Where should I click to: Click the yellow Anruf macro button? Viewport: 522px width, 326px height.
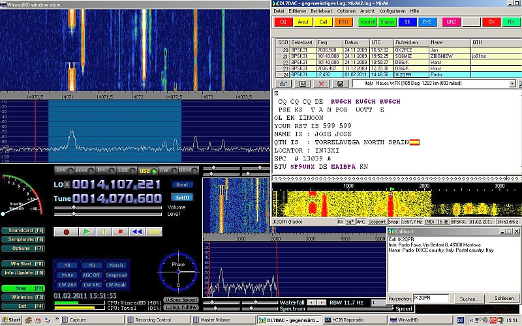(303, 22)
